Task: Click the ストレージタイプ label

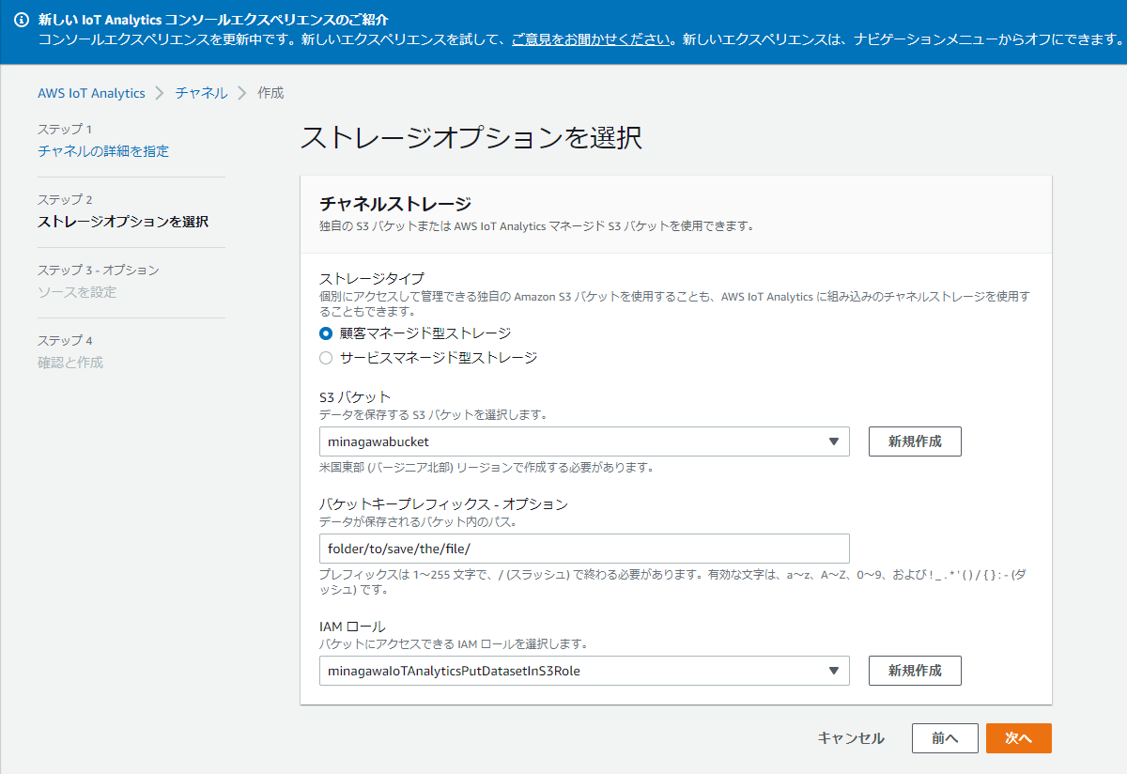Action: (372, 279)
